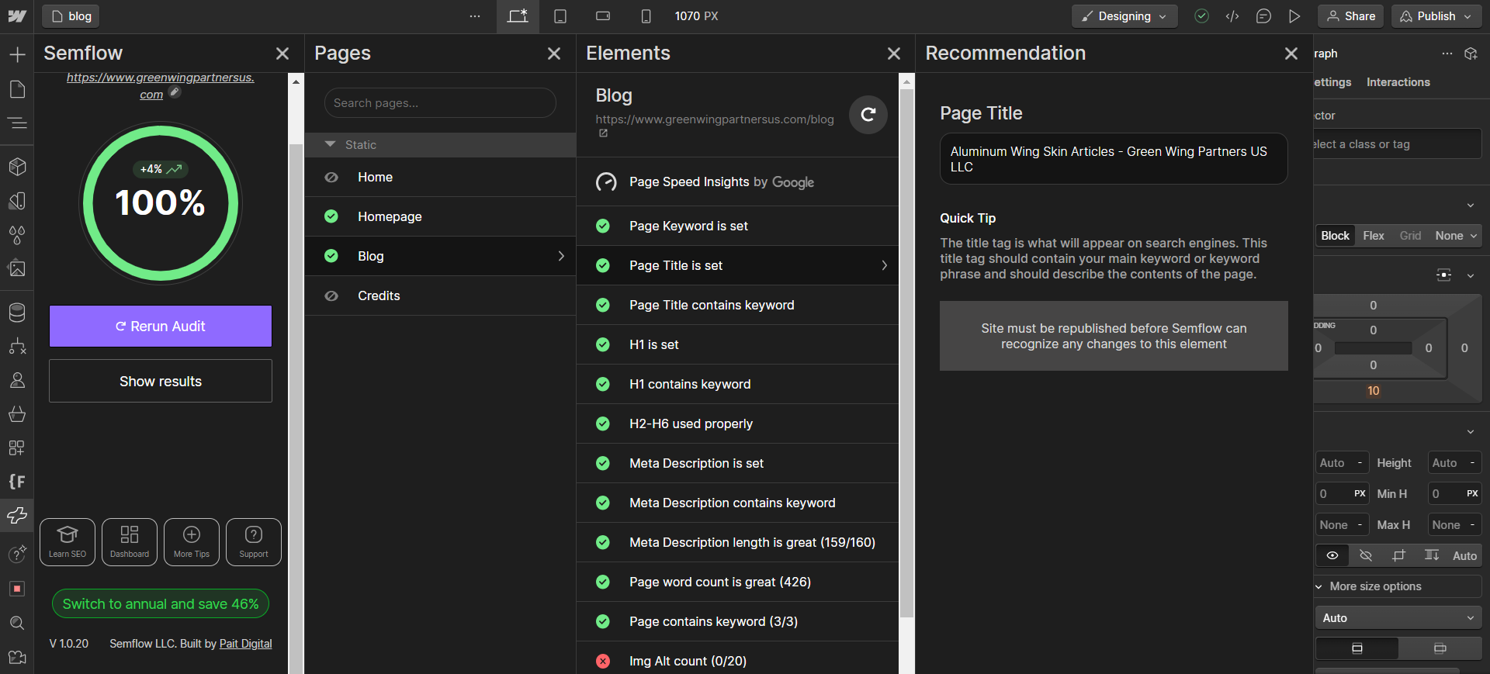Open the Homepage page row
The image size is (1490, 674).
point(440,216)
